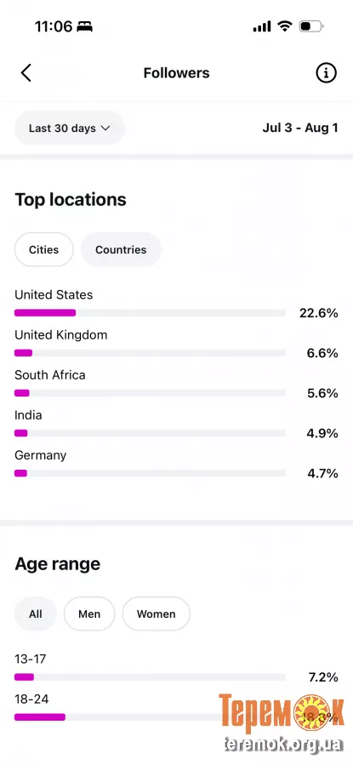Image resolution: width=353 pixels, height=765 pixels.
Task: Switch age range to Men
Action: [x=89, y=614]
